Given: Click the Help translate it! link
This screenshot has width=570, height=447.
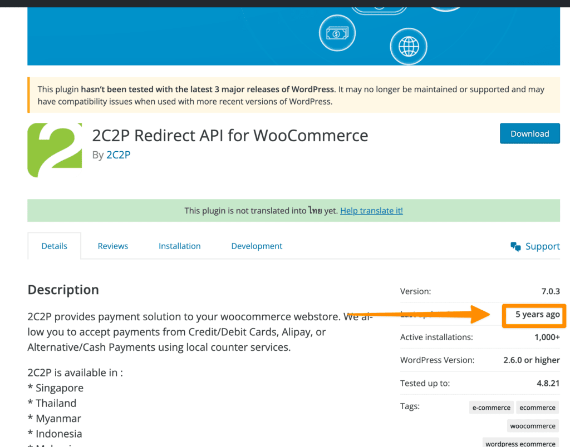Looking at the screenshot, I should tap(371, 211).
